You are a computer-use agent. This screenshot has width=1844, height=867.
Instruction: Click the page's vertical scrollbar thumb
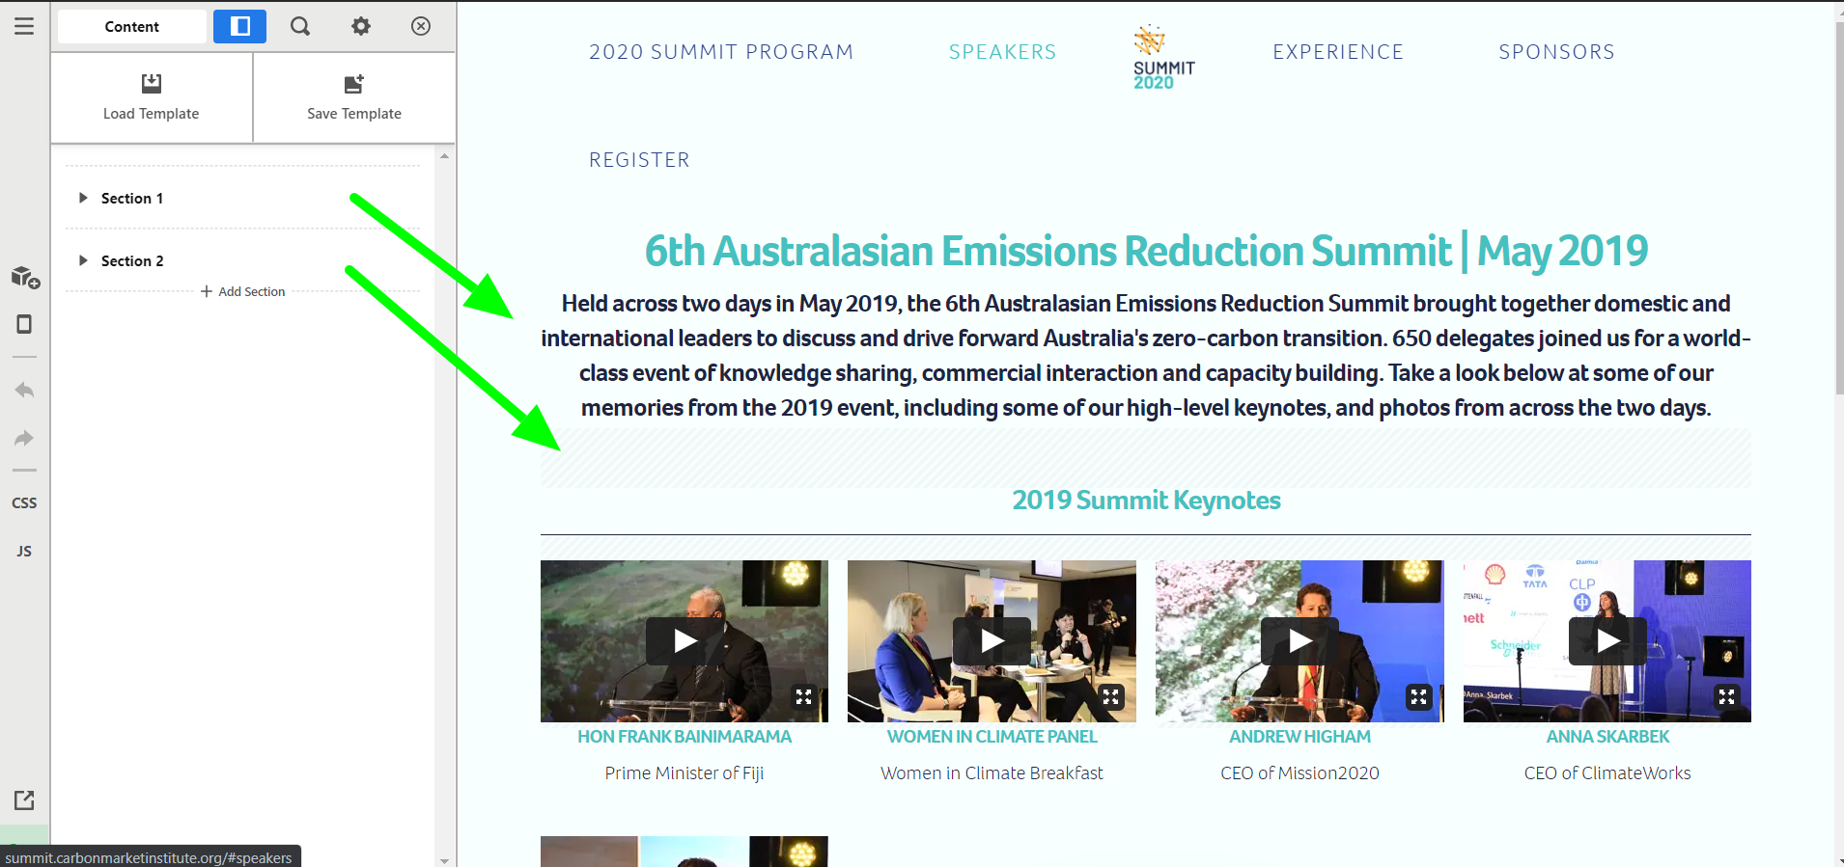[1838, 207]
